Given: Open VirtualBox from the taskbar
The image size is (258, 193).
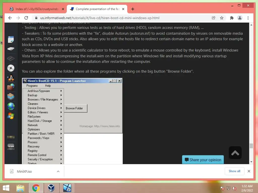Looking at the screenshot, I should click(x=51, y=188).
